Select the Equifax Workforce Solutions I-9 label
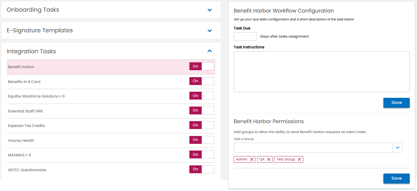The height and width of the screenshot is (191, 417). pyautogui.click(x=36, y=96)
